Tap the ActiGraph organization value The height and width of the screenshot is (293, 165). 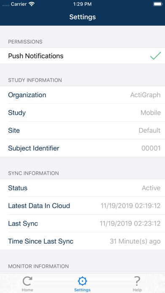pos(145,95)
